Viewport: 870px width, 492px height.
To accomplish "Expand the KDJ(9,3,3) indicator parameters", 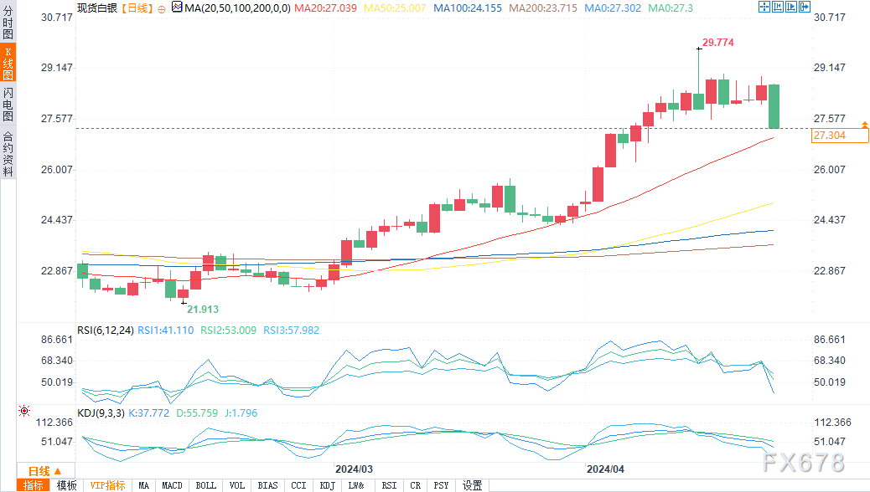I will 101,413.
